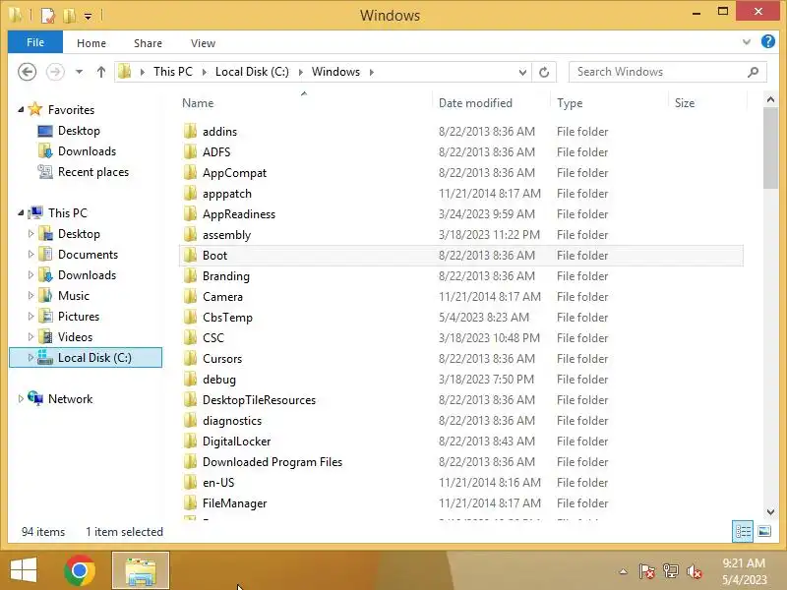Select This PC in the address breadcrumb
The image size is (787, 590).
173,72
